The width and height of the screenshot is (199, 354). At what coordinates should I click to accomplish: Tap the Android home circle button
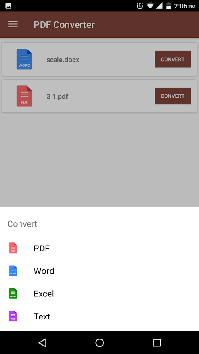99,342
